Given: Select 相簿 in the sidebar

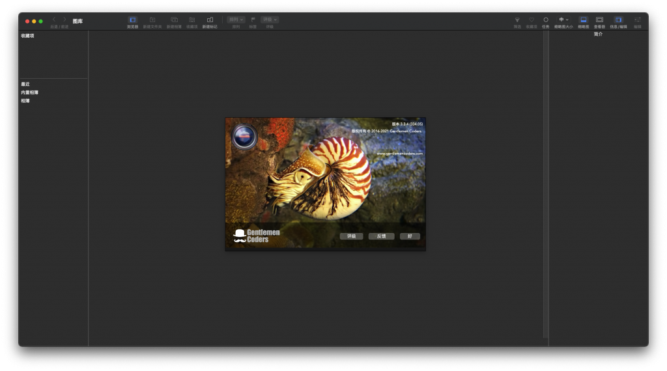Looking at the screenshot, I should 25,101.
